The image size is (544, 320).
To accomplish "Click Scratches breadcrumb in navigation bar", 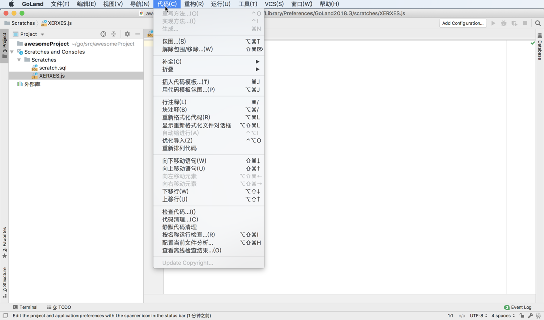I will (20, 23).
